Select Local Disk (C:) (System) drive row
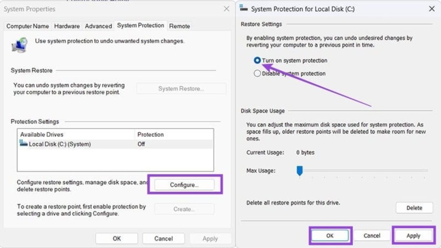441x248 pixels. (115, 144)
